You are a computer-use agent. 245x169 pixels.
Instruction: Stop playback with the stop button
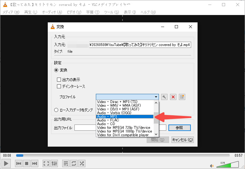click(x=27, y=163)
